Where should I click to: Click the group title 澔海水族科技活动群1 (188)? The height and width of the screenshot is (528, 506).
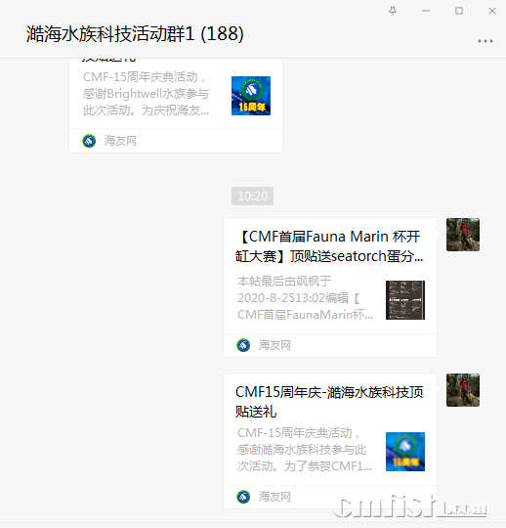pos(135,33)
